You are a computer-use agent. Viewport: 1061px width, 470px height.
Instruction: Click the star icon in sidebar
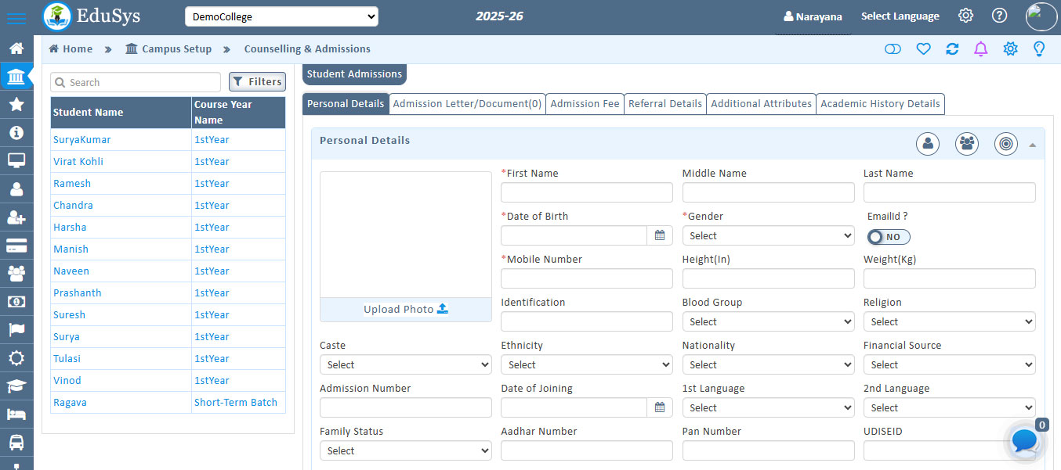click(x=16, y=104)
